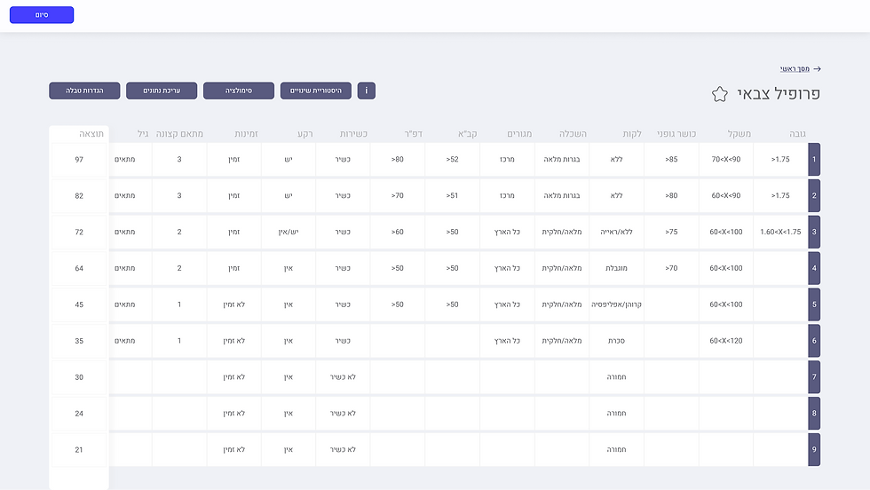Click result cell 24
Image resolution: width=870 pixels, height=490 pixels.
79,414
